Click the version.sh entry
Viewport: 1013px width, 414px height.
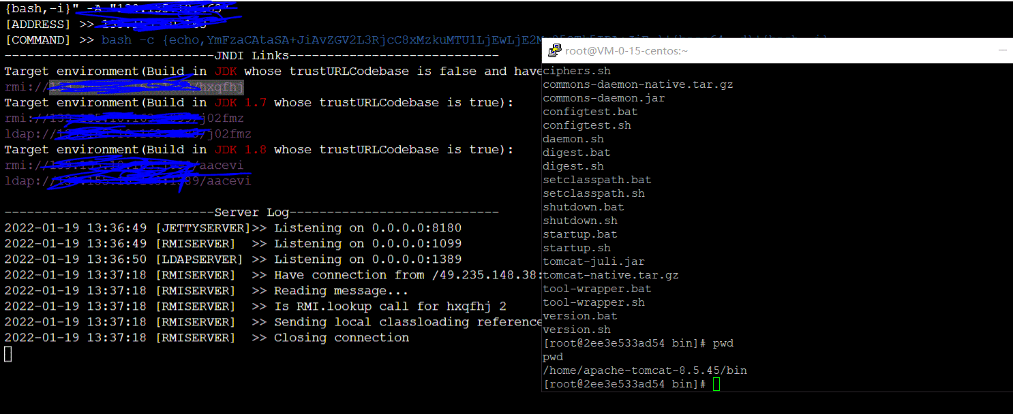[x=577, y=330]
